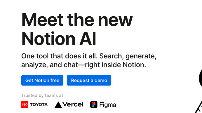202x113 pixels.
Task: Select the Figma wordmark text
Action: pos(108,105)
